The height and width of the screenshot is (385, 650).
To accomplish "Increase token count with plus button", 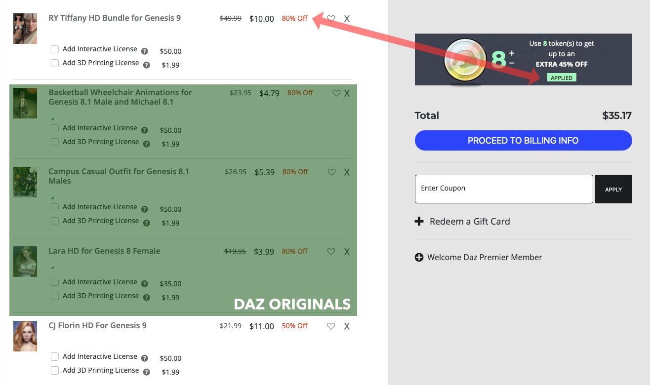I will 512,53.
